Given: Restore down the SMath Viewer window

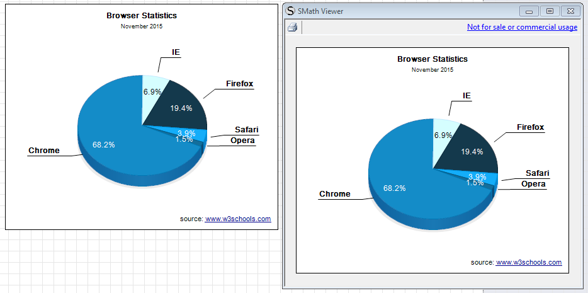Looking at the screenshot, I should [549, 11].
